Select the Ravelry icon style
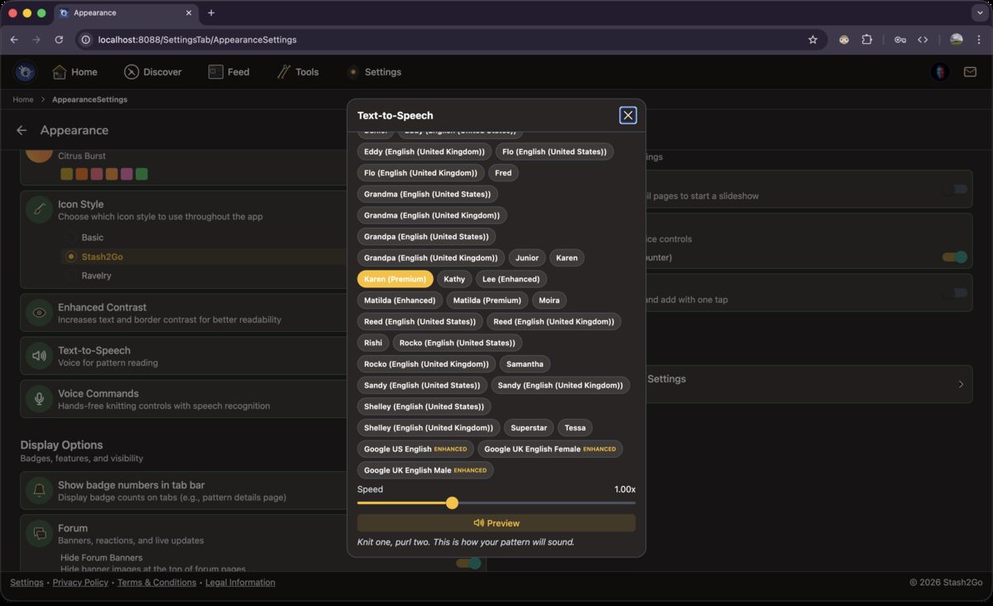The height and width of the screenshot is (606, 993). pos(70,276)
